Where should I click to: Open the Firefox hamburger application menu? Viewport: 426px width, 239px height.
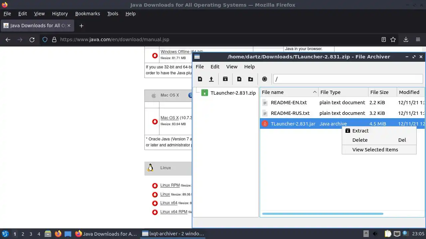418,40
